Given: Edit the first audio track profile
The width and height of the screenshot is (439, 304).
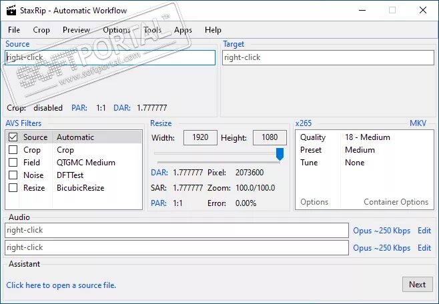Looking at the screenshot, I should tap(424, 231).
